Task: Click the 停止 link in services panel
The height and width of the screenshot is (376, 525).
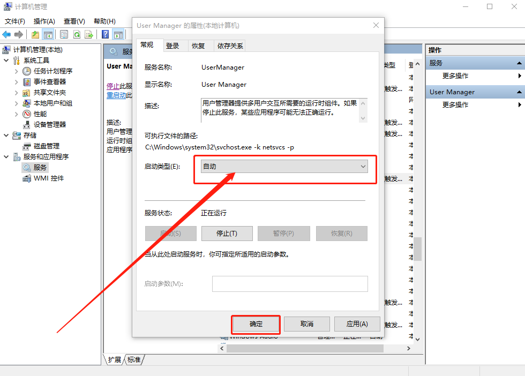Action: (113, 86)
